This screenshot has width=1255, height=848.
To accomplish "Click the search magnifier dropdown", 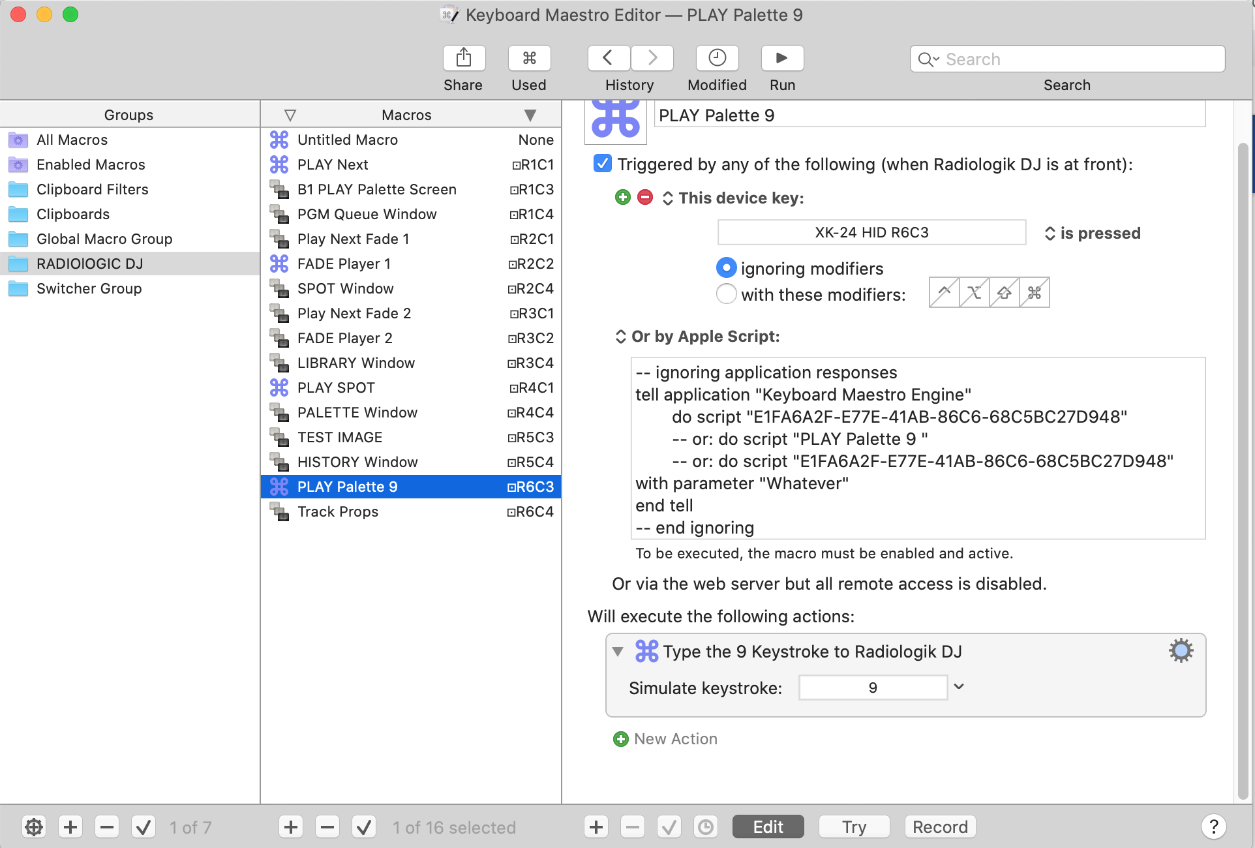I will click(928, 59).
